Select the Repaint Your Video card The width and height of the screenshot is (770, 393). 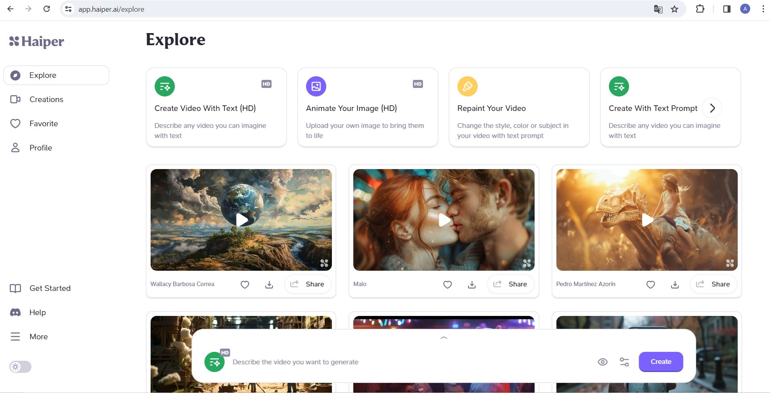click(519, 107)
